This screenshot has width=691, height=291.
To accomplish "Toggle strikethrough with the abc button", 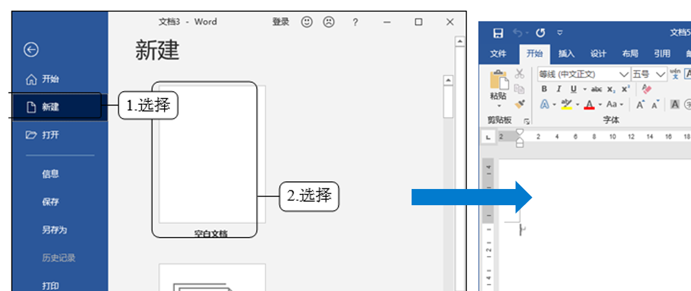I will pos(597,89).
